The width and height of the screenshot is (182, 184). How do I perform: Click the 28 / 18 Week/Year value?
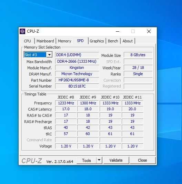tap(138, 68)
